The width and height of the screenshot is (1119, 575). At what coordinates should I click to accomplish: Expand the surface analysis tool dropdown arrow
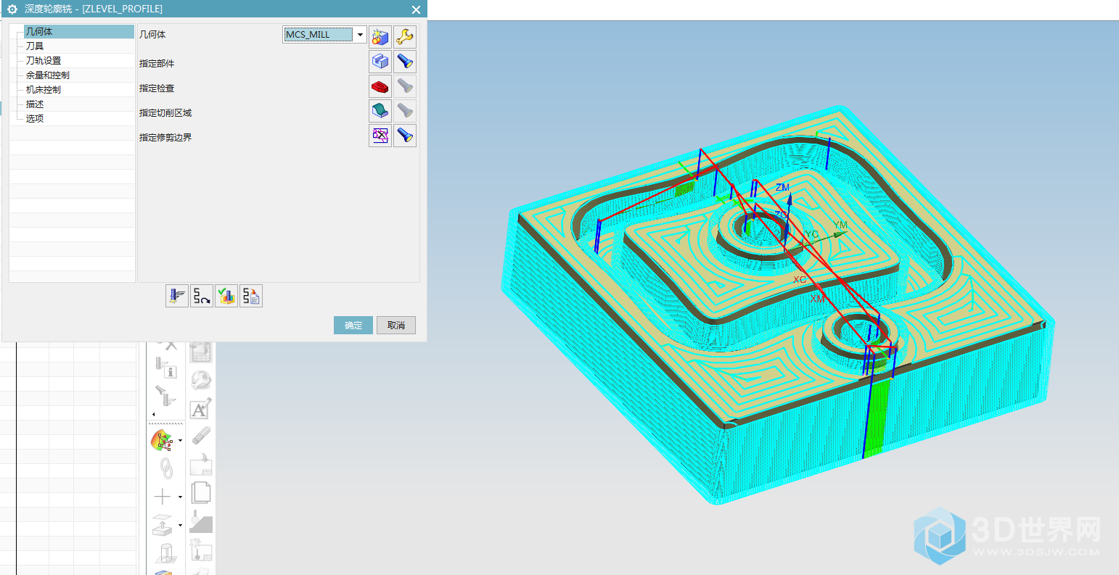tap(180, 440)
